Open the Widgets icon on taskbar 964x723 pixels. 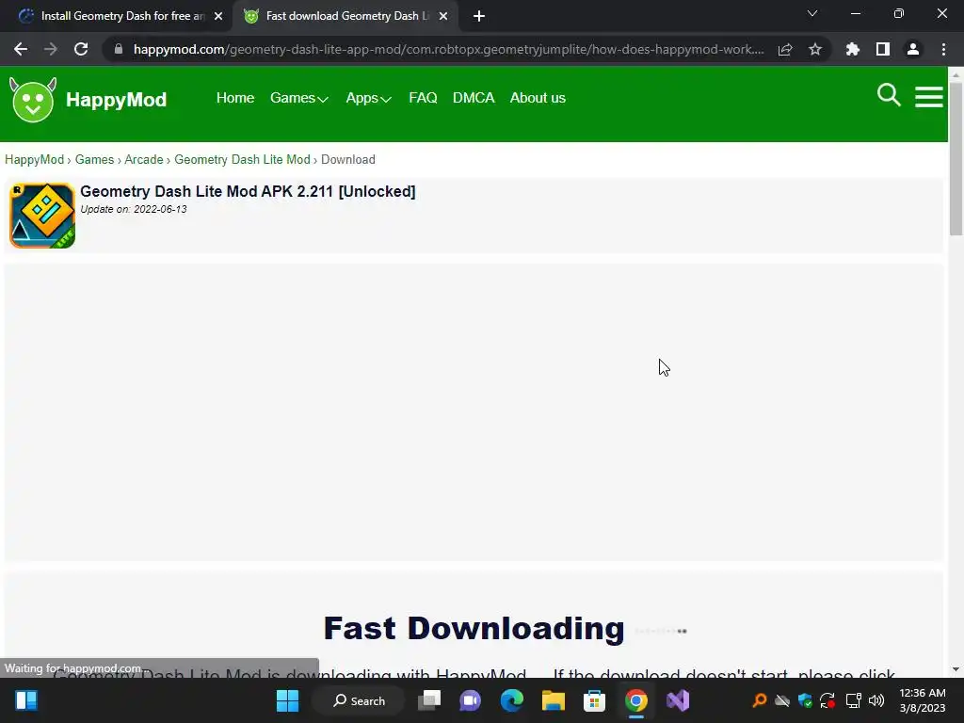click(26, 700)
